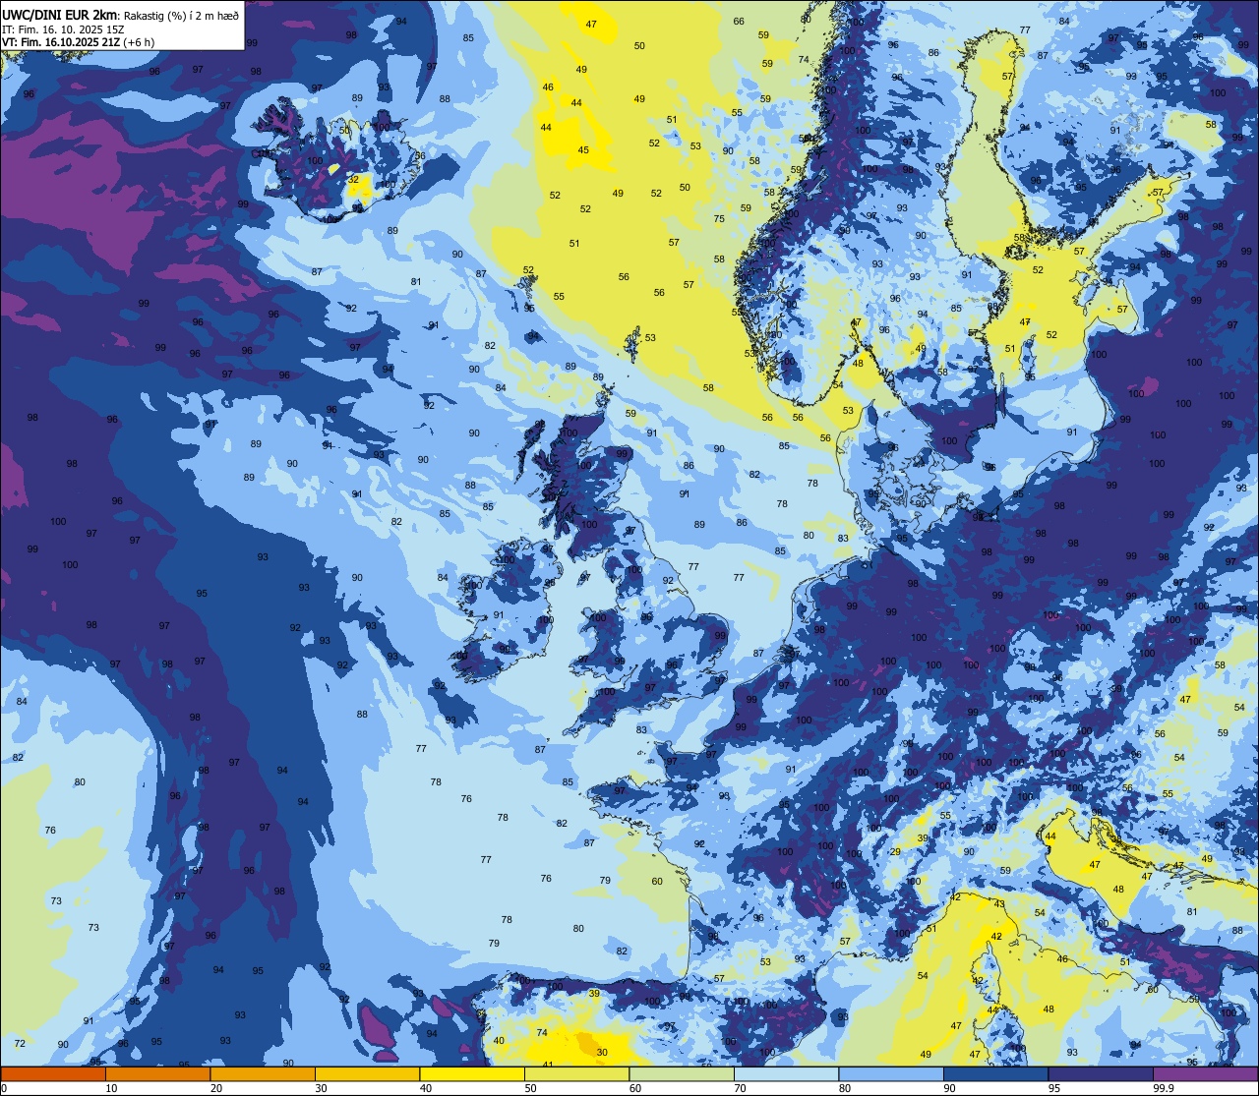Click the 20–30 legend color swatch
This screenshot has height=1096, width=1259.
[263, 1074]
